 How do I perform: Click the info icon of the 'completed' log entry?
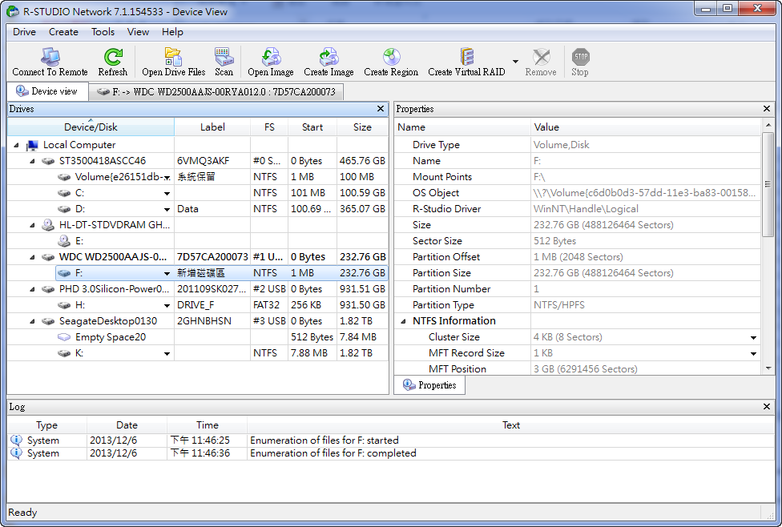point(17,453)
